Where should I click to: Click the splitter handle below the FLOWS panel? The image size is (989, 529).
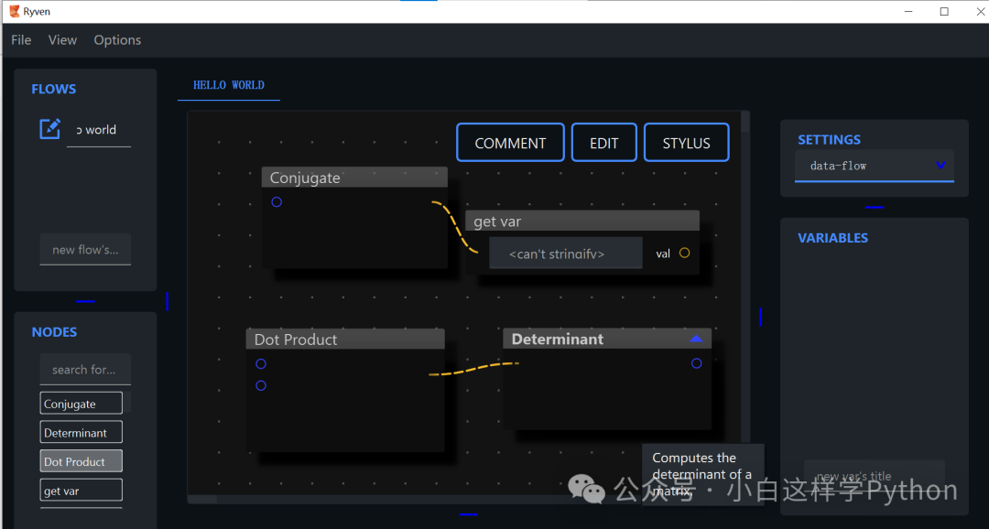coord(85,301)
